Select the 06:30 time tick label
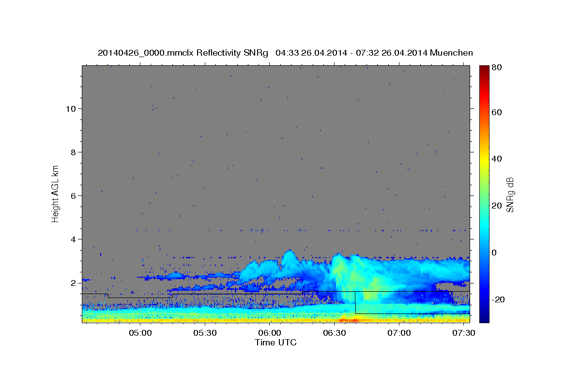 (335, 333)
